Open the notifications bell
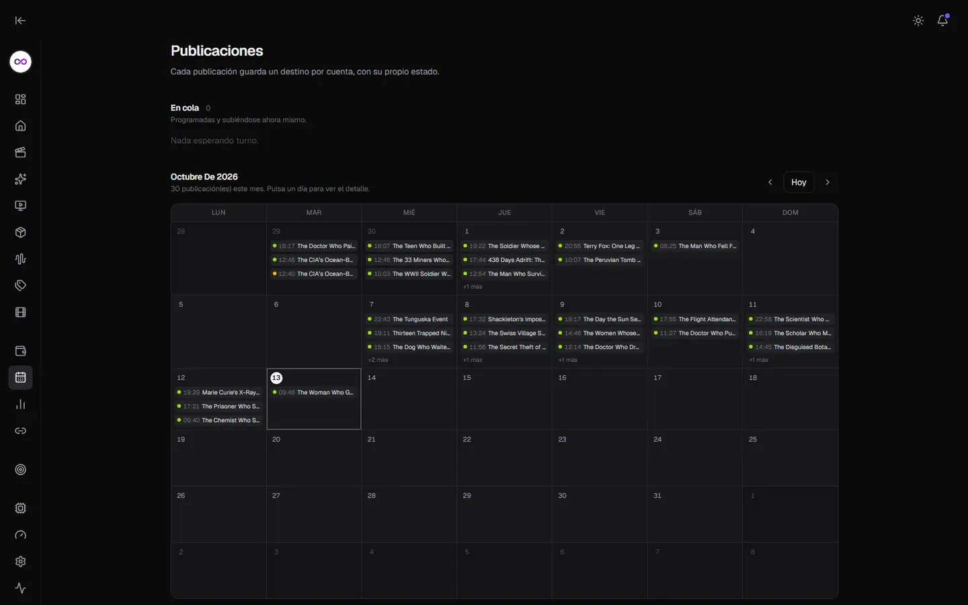Screen dimensions: 968x605 pos(942,21)
